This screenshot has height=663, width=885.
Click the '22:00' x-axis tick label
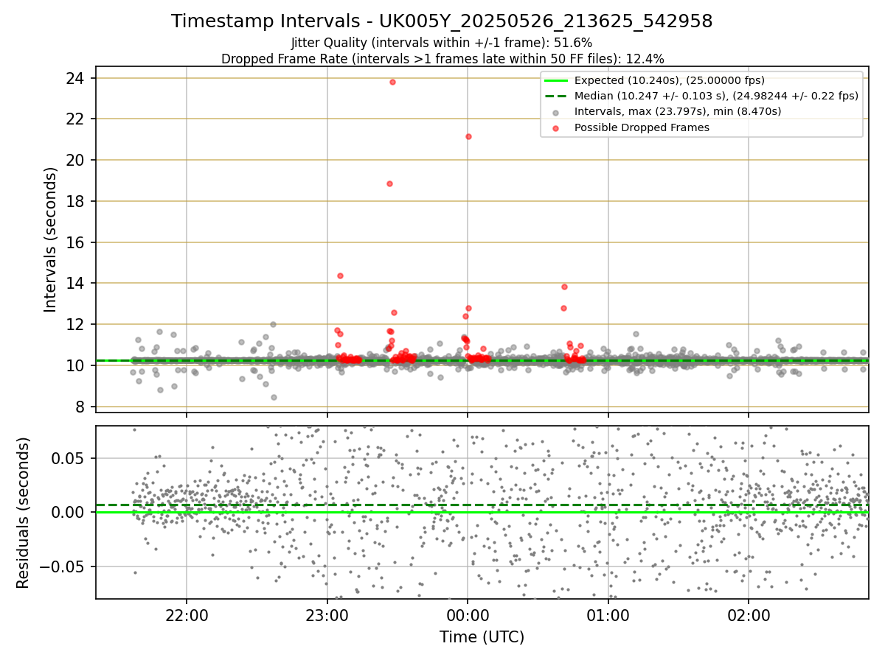click(187, 615)
